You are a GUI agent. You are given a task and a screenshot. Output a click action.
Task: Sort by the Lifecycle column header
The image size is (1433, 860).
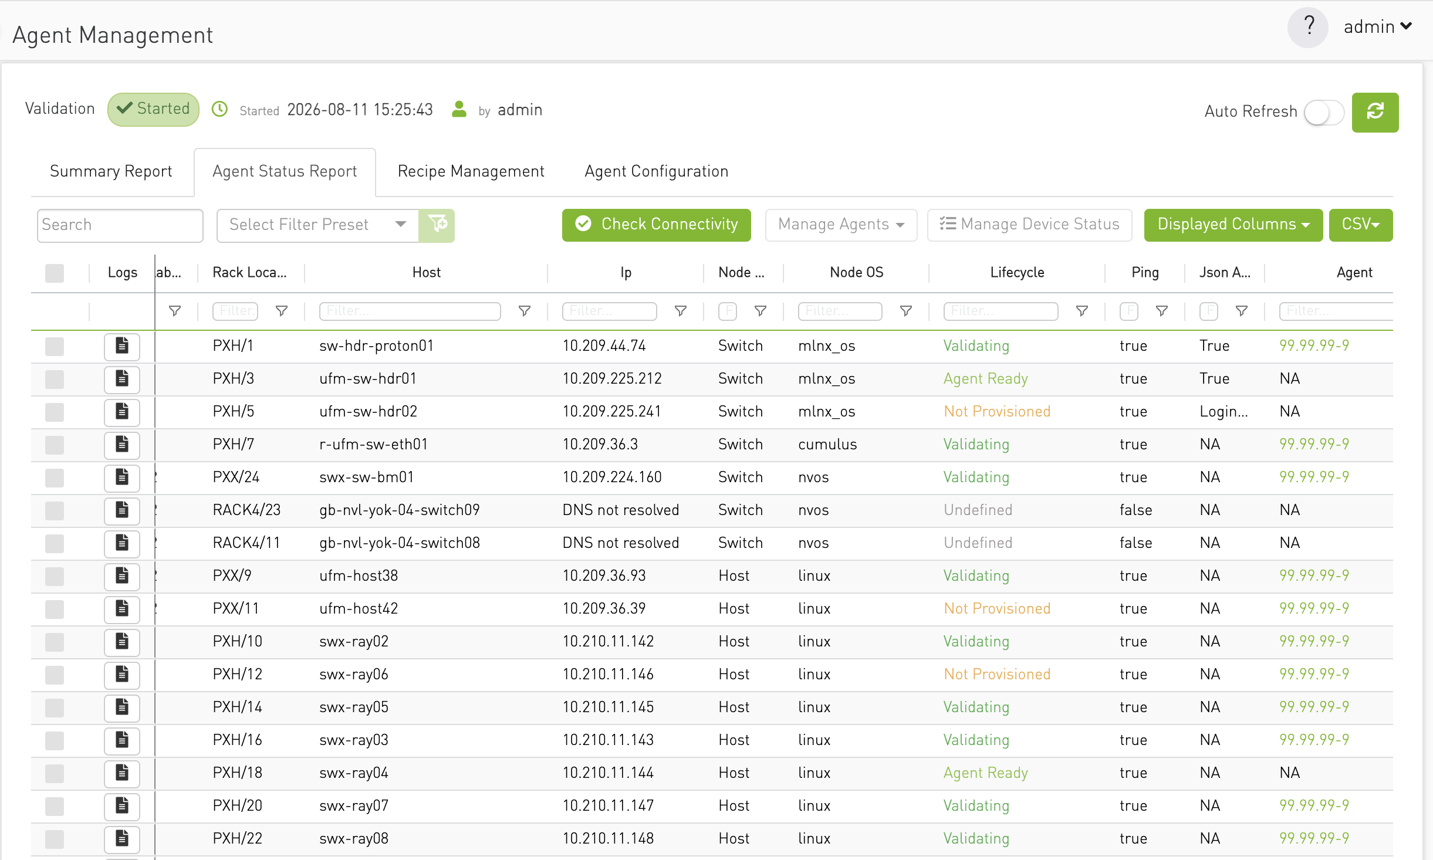click(1017, 273)
